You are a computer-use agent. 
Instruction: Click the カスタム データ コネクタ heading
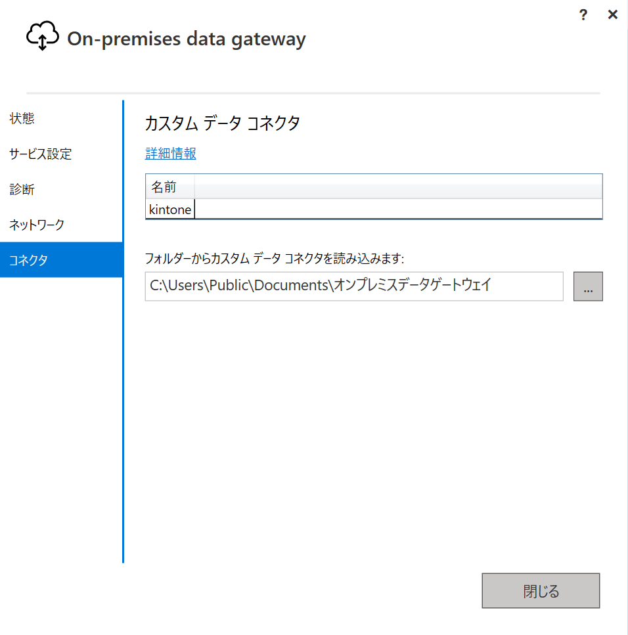pos(222,123)
